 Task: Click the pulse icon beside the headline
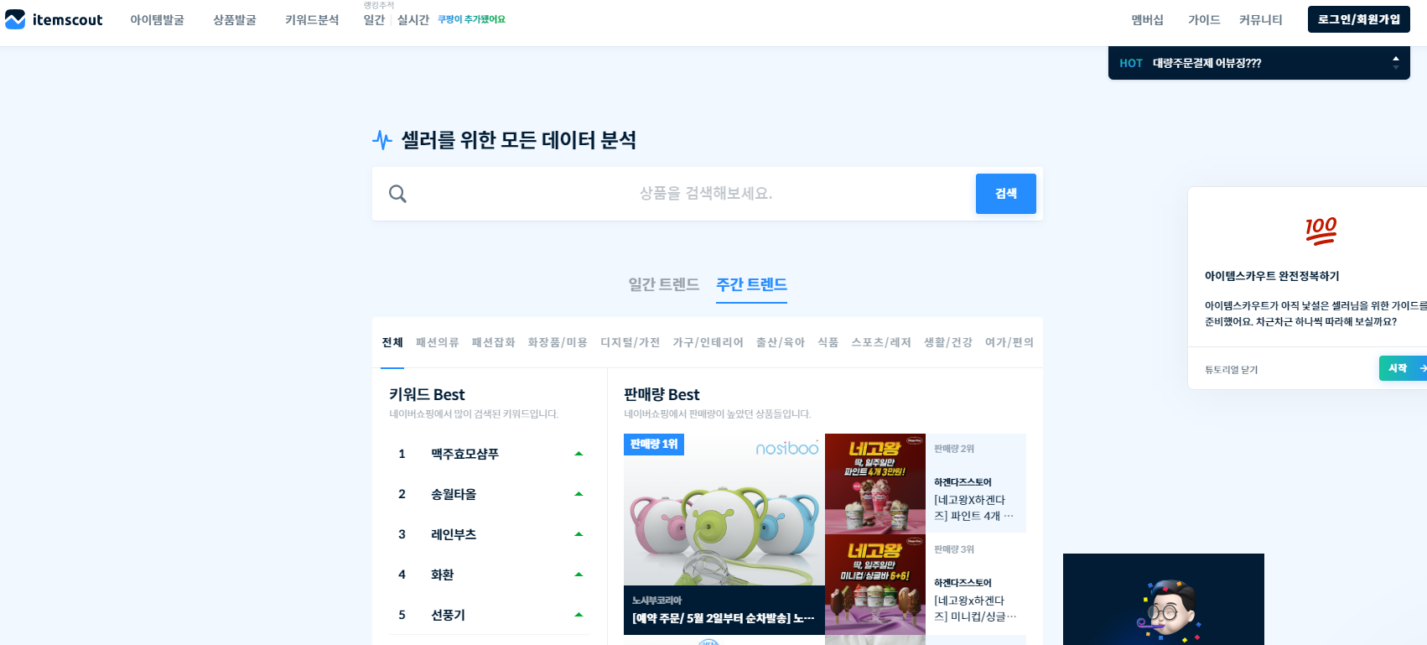point(382,140)
